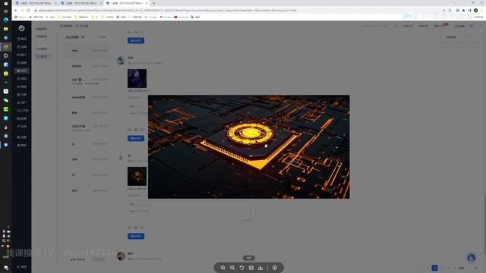Switch to the first browser tab
Viewport: 486px width, 273px height.
point(36,3)
